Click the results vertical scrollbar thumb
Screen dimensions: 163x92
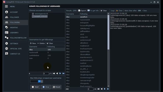108,32
